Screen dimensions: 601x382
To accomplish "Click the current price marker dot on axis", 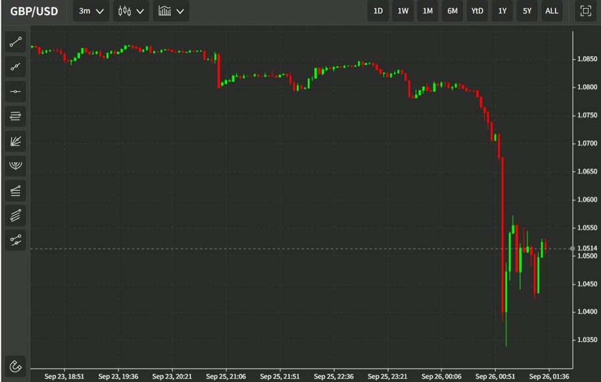I will pyautogui.click(x=572, y=248).
